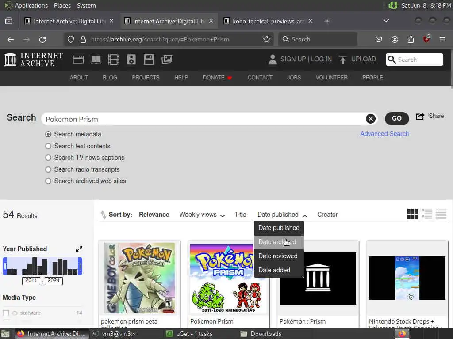Click the GO search button
The image size is (453, 339).
point(397,118)
